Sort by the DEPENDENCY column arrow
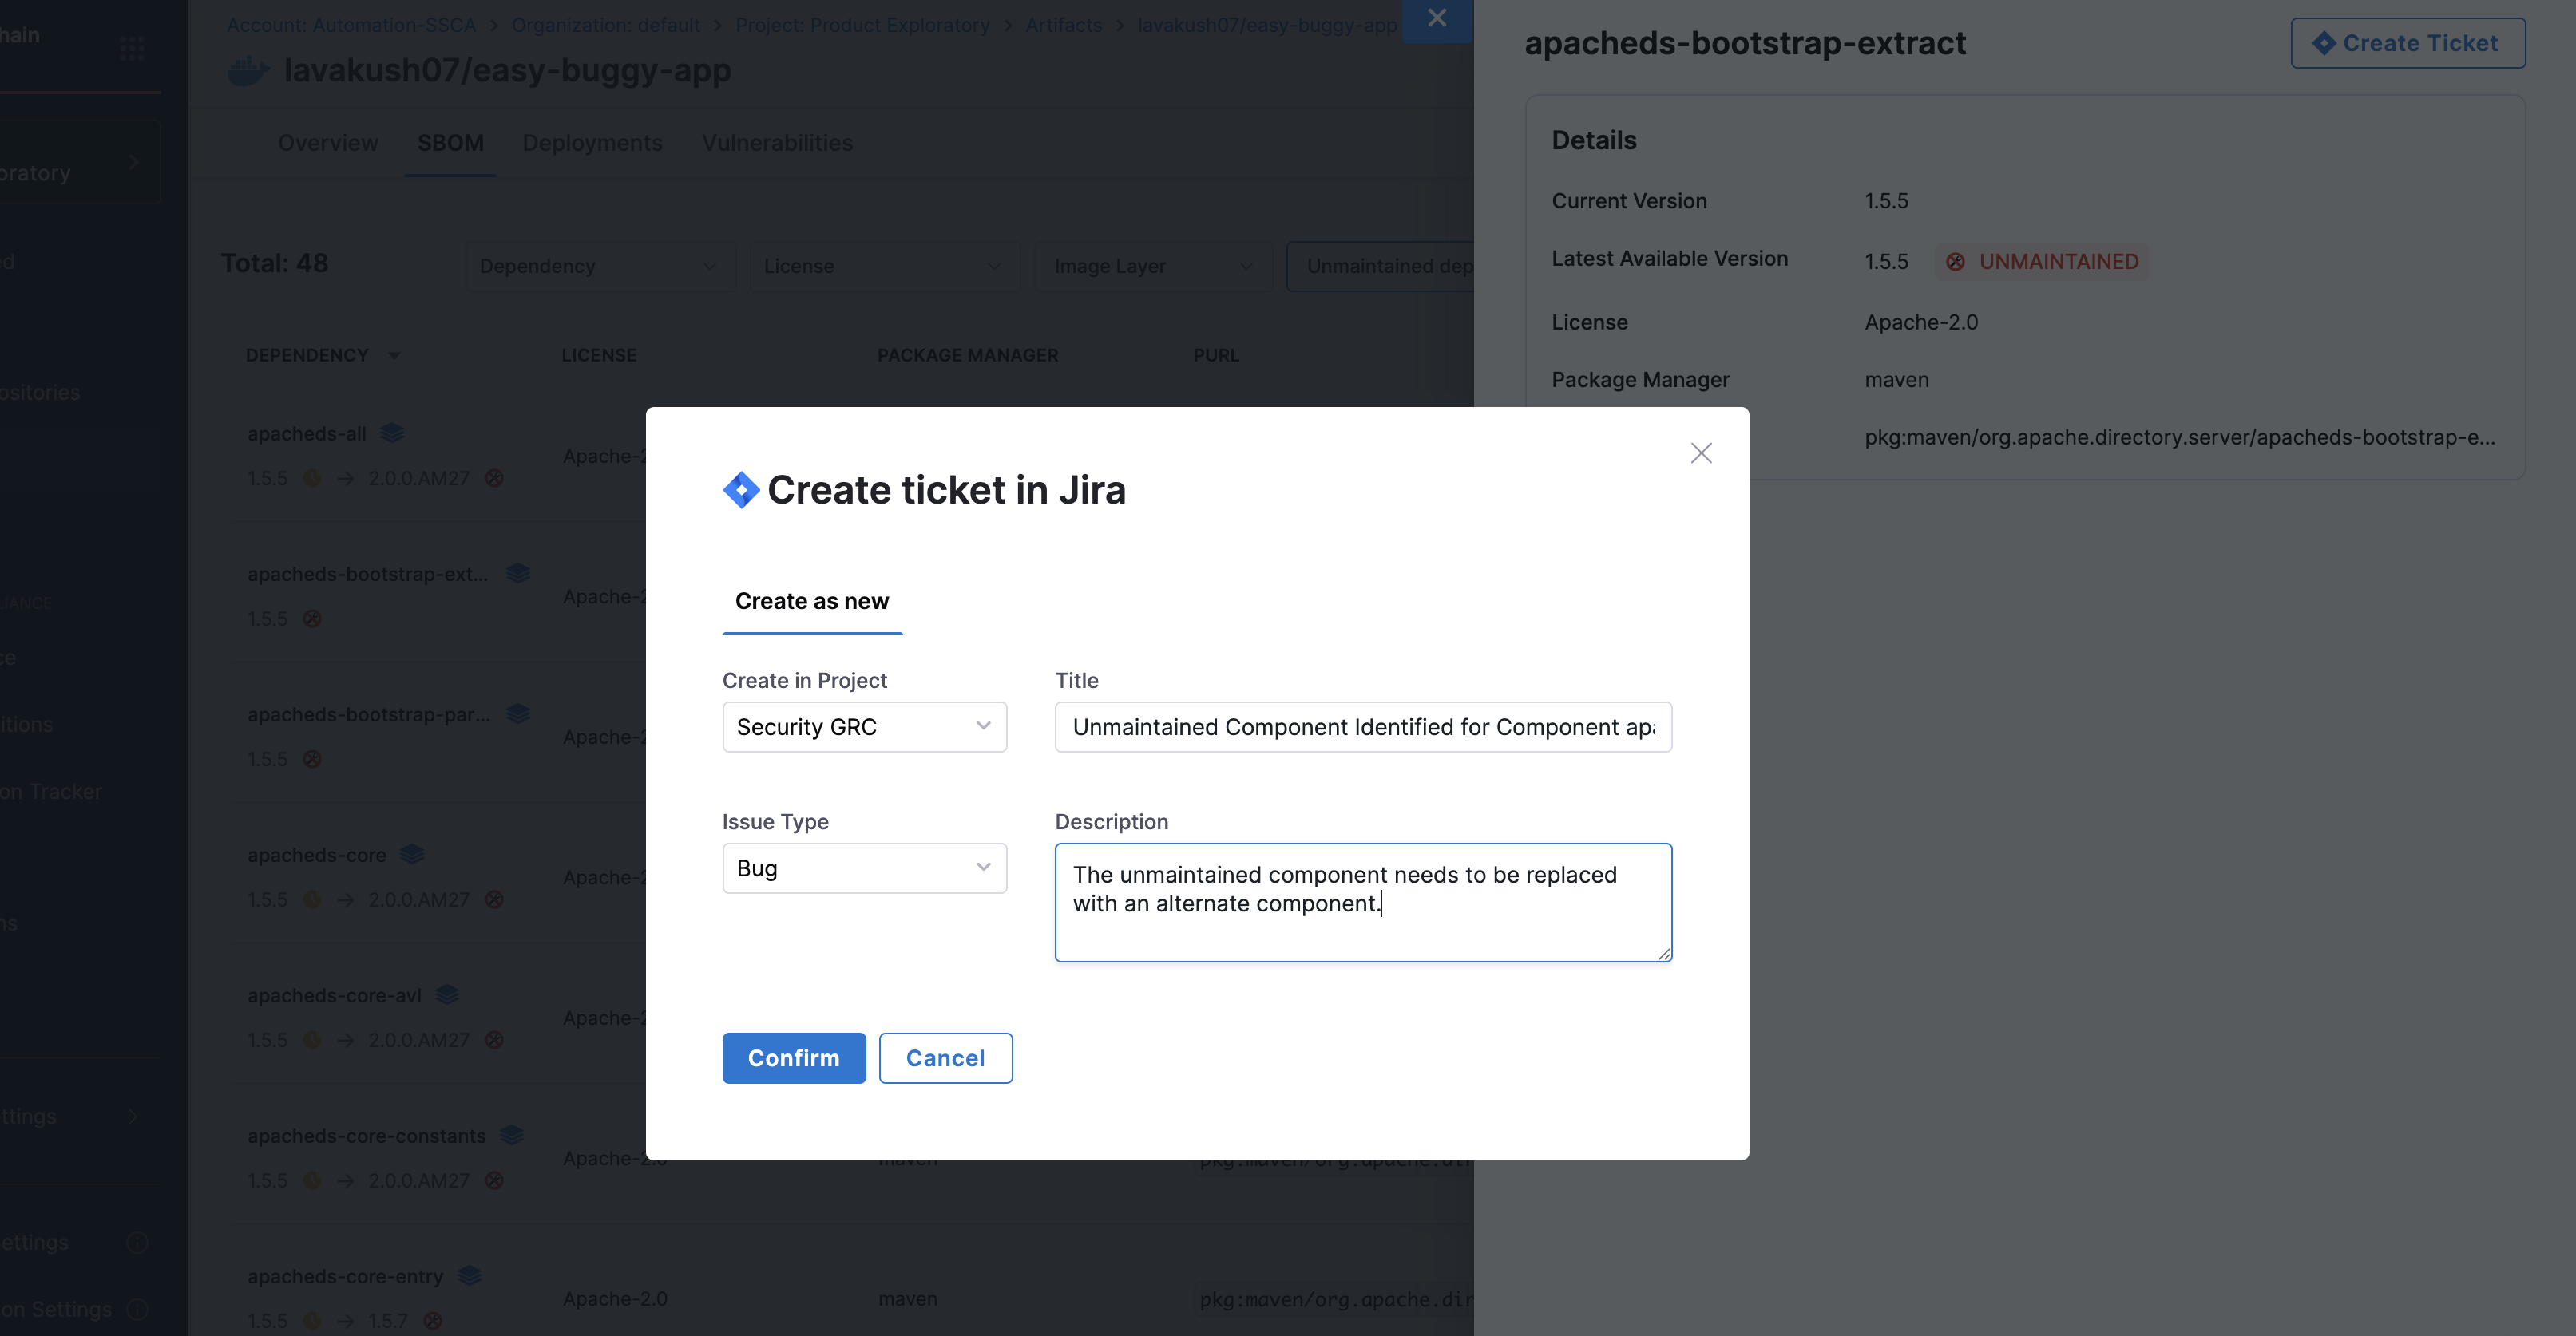Screen dimensions: 2576x1336 (394, 356)
